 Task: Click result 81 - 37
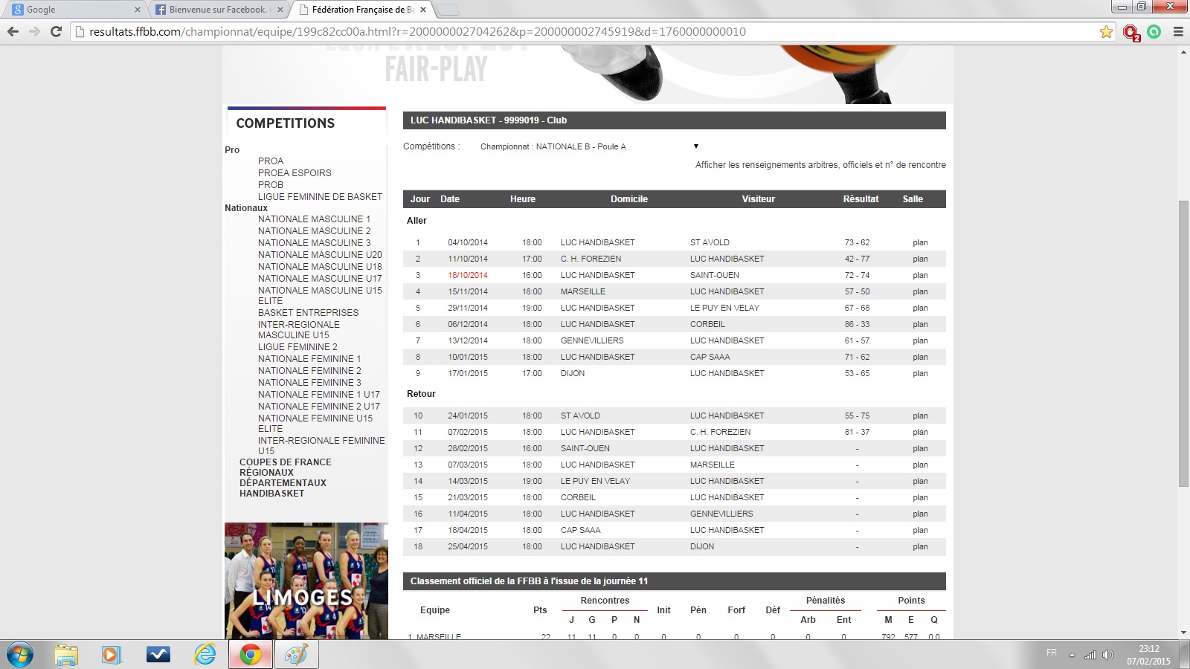point(857,433)
